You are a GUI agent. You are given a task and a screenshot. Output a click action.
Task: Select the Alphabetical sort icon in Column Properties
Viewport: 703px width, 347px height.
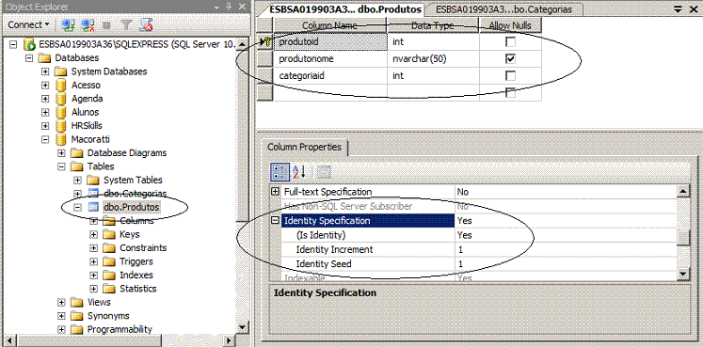click(x=299, y=172)
